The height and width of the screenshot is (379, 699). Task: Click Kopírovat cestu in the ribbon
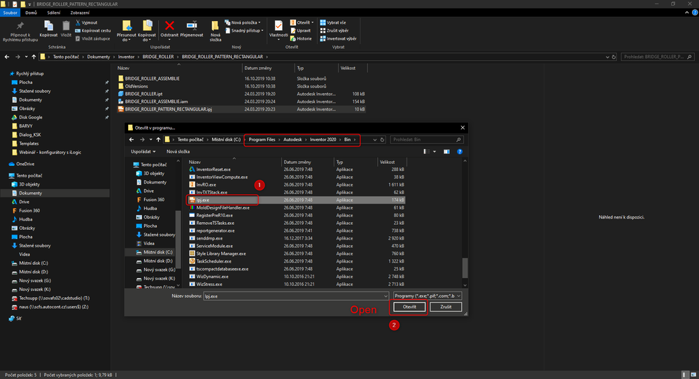click(x=93, y=30)
